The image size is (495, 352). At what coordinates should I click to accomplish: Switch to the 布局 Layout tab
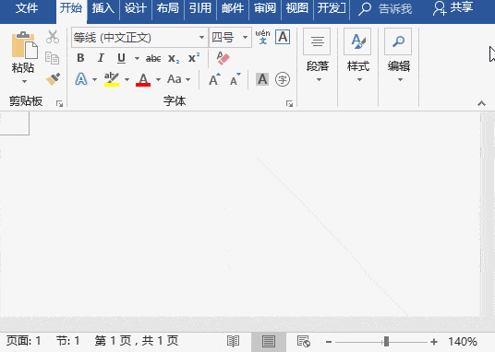click(168, 8)
